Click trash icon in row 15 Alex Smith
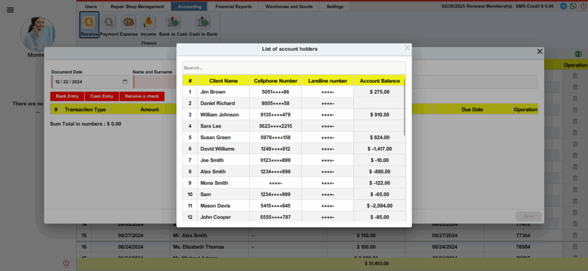This screenshot has height=271, width=588. (575, 235)
